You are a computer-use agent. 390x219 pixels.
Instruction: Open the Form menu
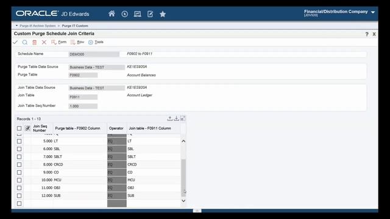pyautogui.click(x=62, y=42)
